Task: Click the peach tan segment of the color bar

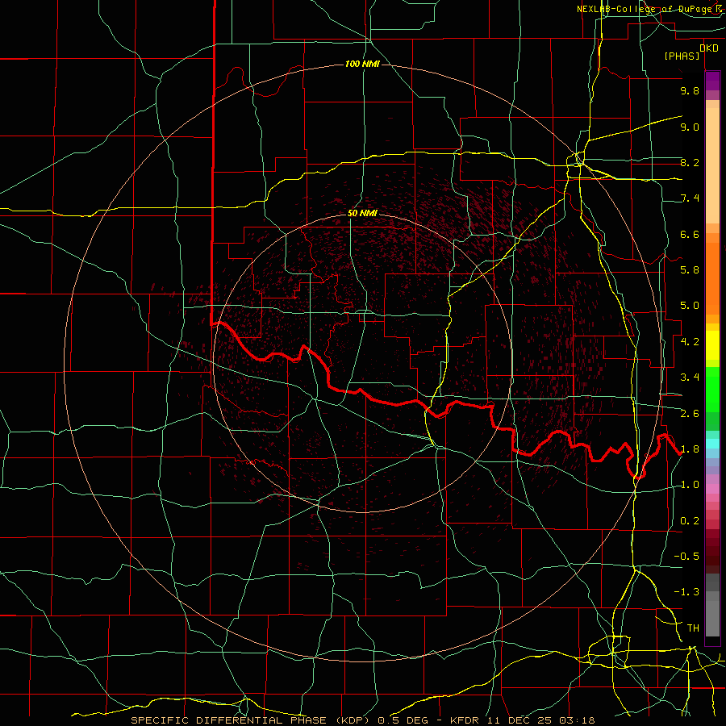Action: [x=712, y=167]
